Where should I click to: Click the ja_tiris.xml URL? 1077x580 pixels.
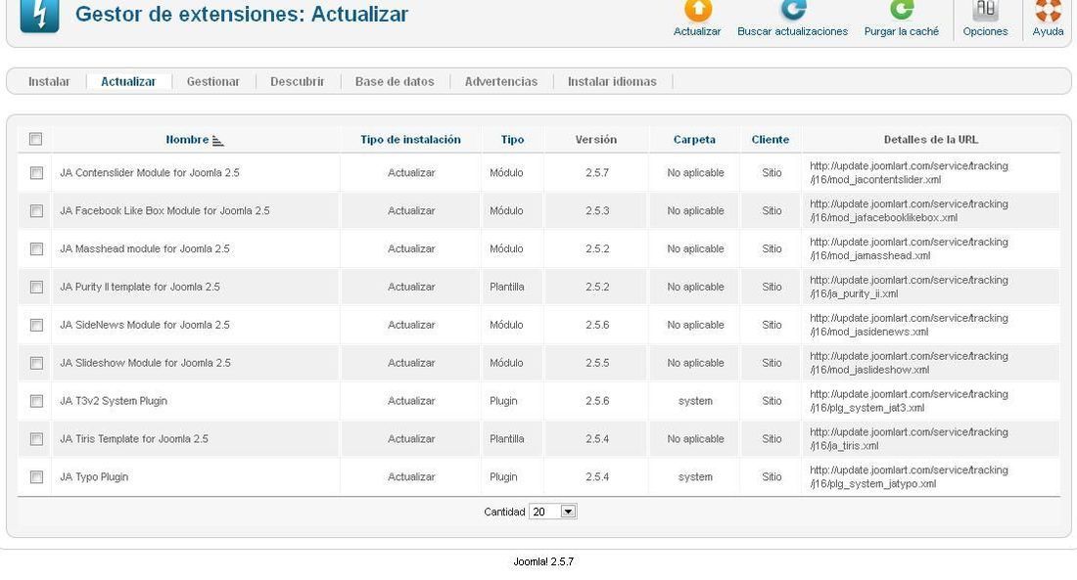909,438
